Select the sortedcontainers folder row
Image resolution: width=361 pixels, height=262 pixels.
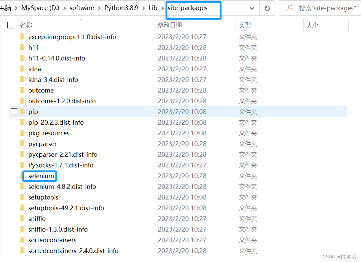pos(52,240)
